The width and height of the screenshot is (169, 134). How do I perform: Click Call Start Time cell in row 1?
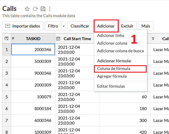75,50
